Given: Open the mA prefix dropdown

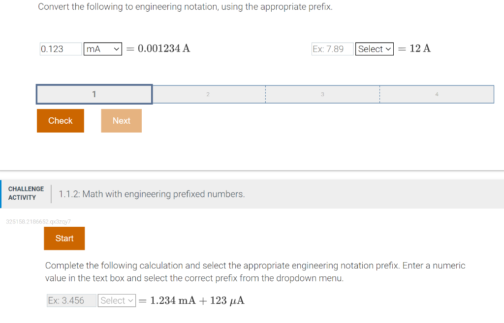Looking at the screenshot, I should pyautogui.click(x=102, y=49).
